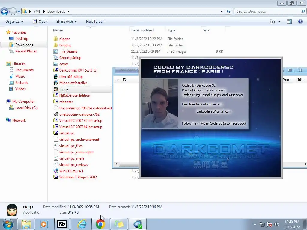The image size is (307, 230).
Task: Expand the breadcrumb arrow after VM1
Action: (x=44, y=11)
